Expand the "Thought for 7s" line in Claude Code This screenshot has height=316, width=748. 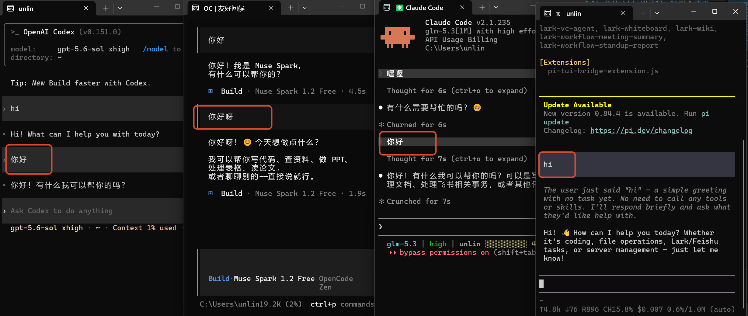[457, 159]
